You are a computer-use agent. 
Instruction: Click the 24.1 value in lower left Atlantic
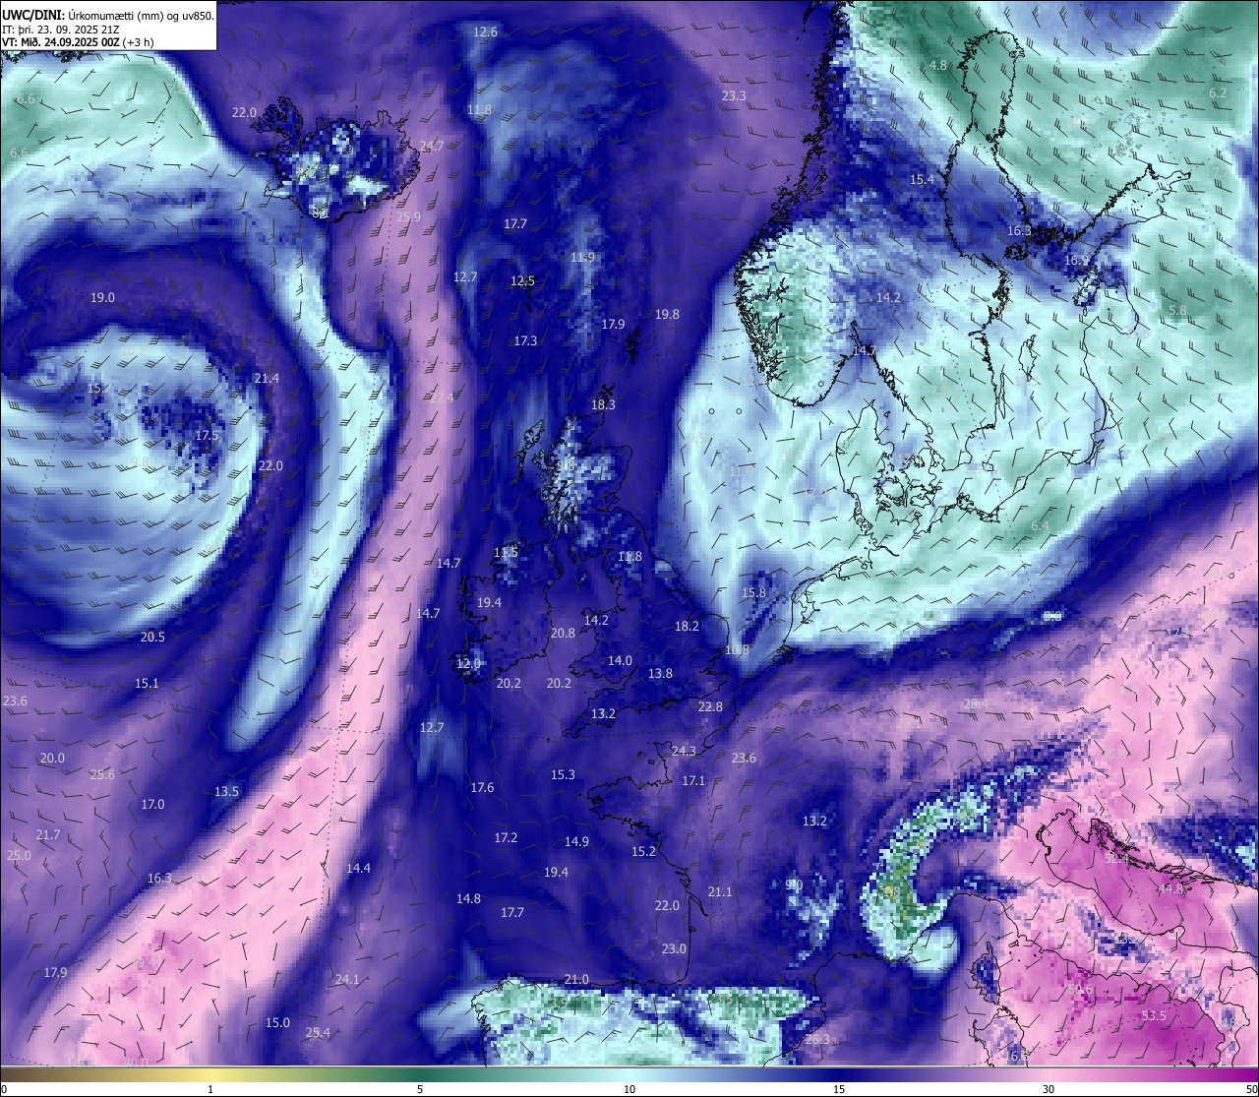(347, 980)
